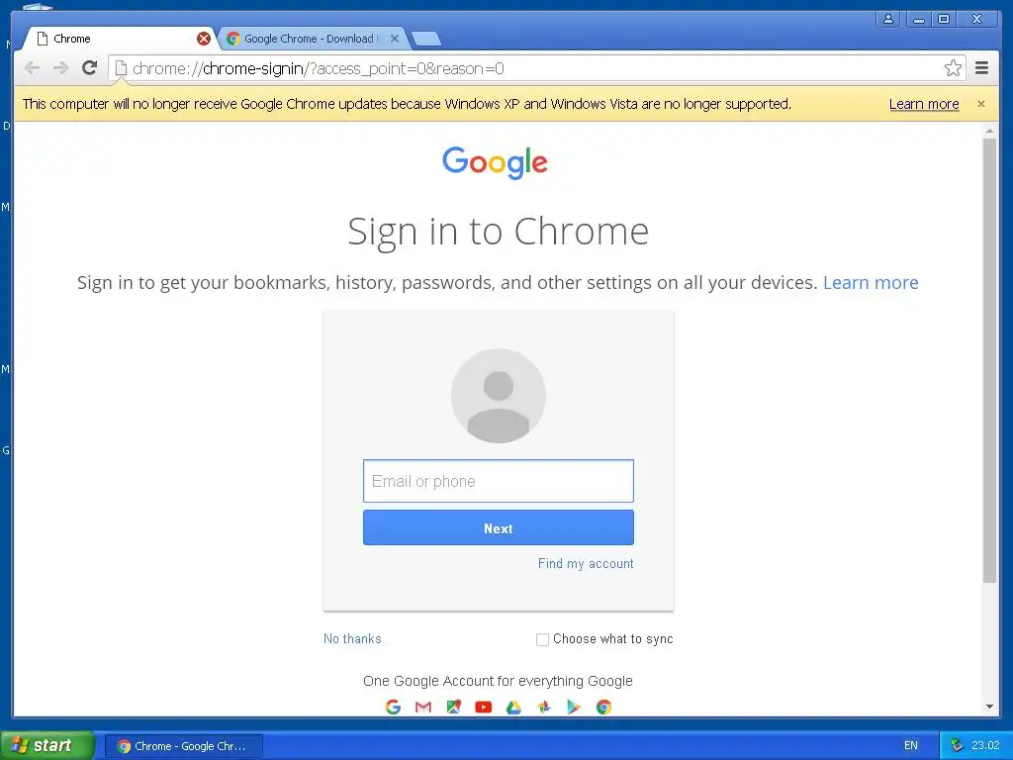This screenshot has width=1013, height=760.
Task: Focus the Email or phone field
Action: click(499, 481)
